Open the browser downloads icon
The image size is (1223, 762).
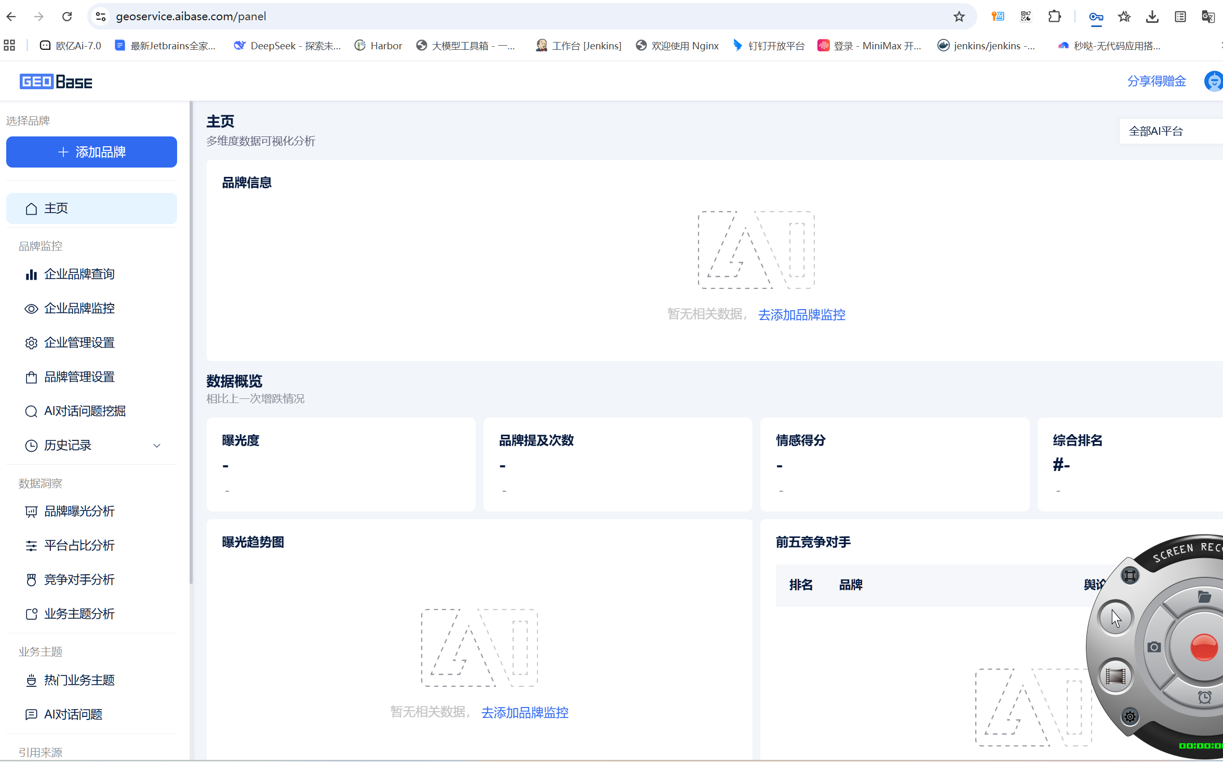[1152, 17]
